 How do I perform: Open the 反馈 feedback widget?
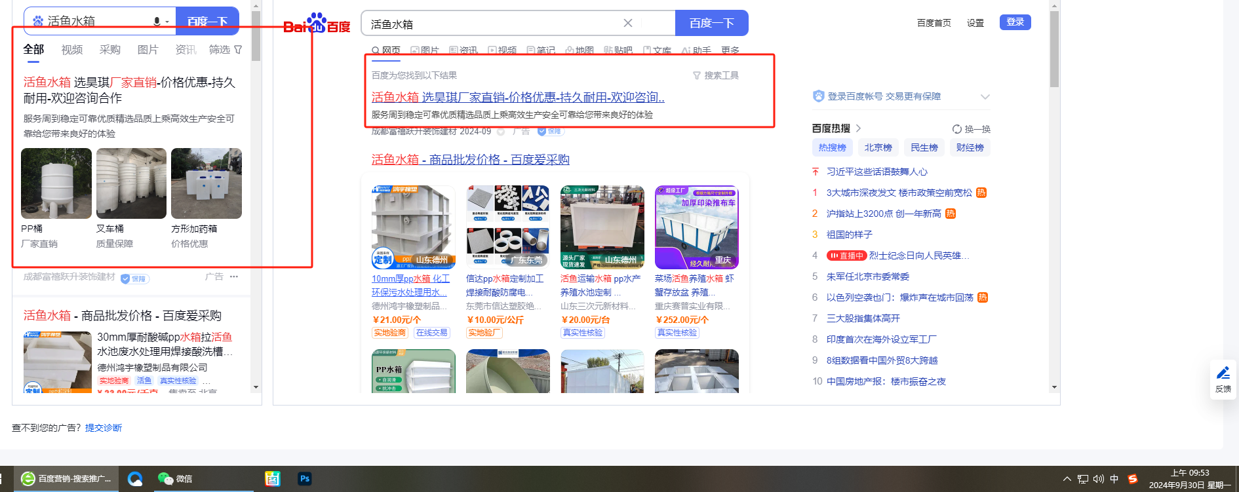pyautogui.click(x=1223, y=379)
